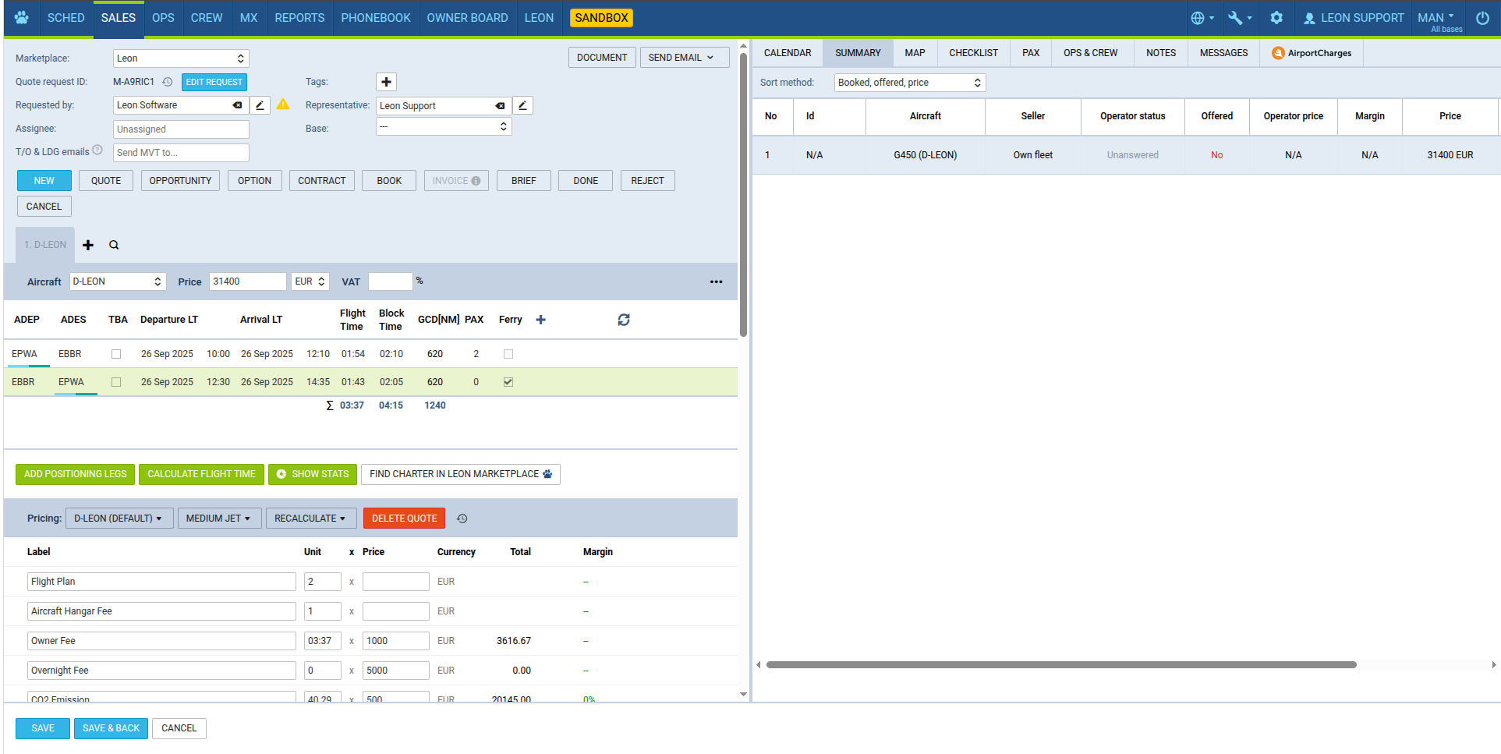Toggle TBA checkbox for EPWA-EBBR leg

point(116,354)
